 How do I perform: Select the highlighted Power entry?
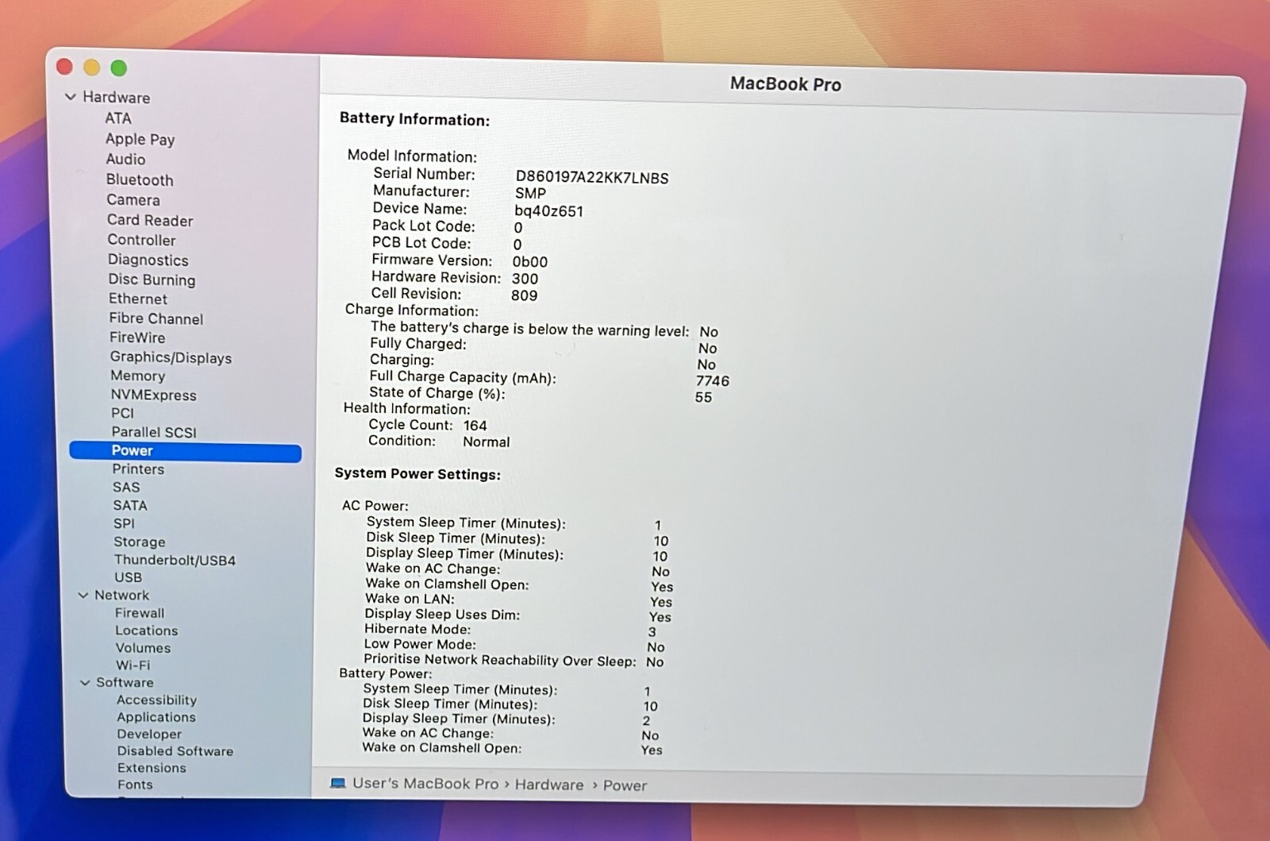tap(186, 451)
